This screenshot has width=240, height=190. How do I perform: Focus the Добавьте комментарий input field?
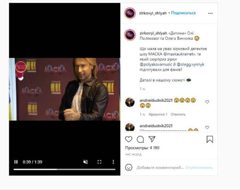(160, 168)
